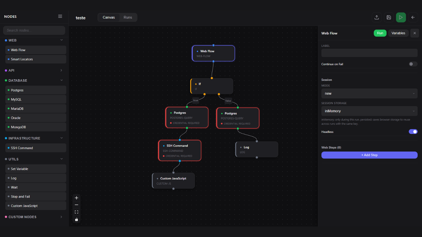Go back using the arrow icon
Viewport: 422px width, 237px height.
point(413,17)
